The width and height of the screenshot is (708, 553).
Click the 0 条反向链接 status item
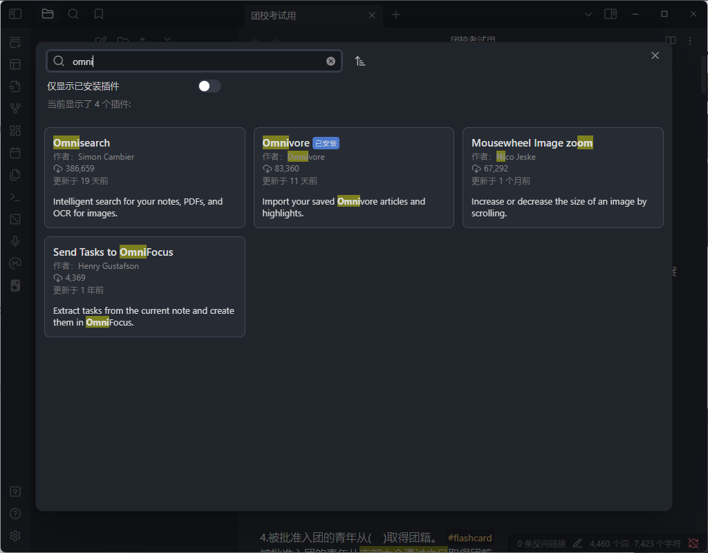[541, 544]
